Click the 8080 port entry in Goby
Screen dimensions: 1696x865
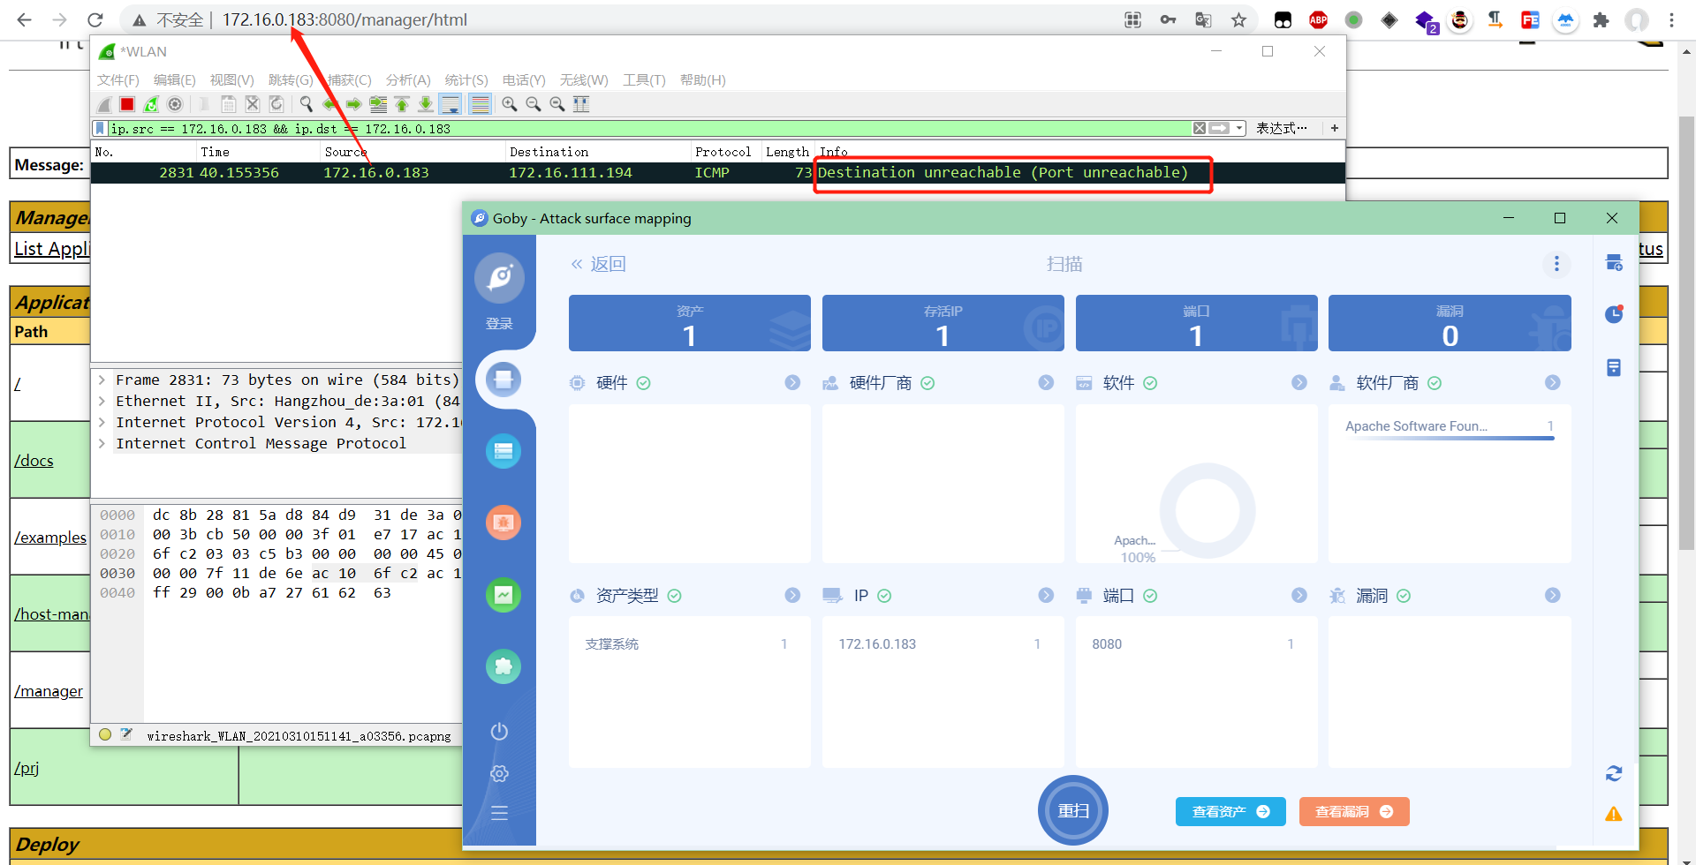tap(1107, 644)
